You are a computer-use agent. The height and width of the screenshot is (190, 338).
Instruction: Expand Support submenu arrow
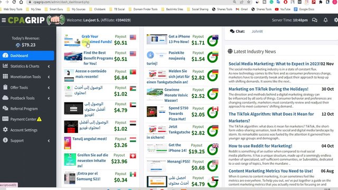coord(49,141)
